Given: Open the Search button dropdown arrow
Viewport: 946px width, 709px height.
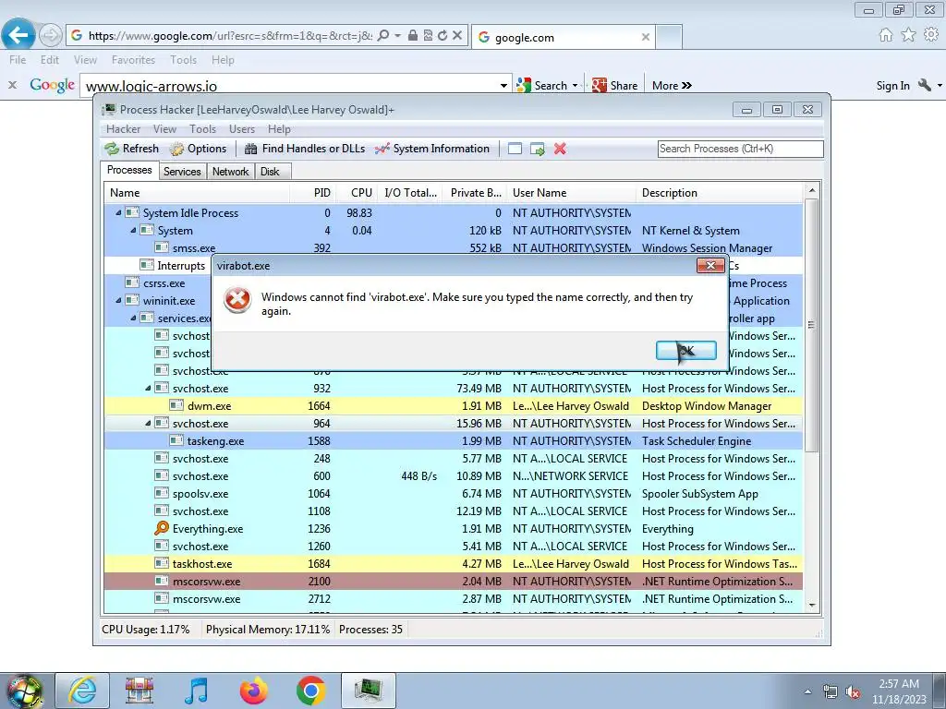Looking at the screenshot, I should [x=575, y=86].
